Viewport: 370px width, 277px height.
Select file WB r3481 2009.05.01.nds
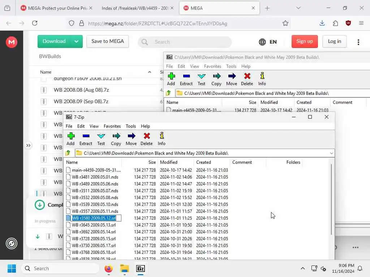coord(95,177)
